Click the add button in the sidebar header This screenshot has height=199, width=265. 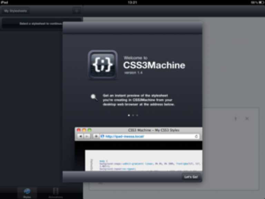(76, 11)
